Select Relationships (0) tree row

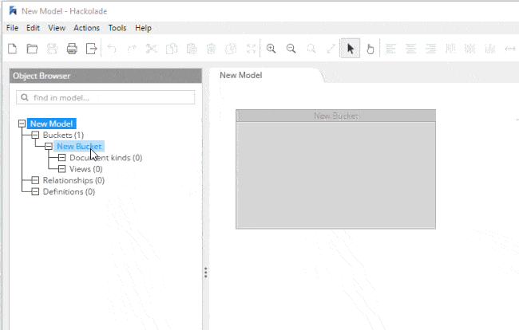click(73, 180)
